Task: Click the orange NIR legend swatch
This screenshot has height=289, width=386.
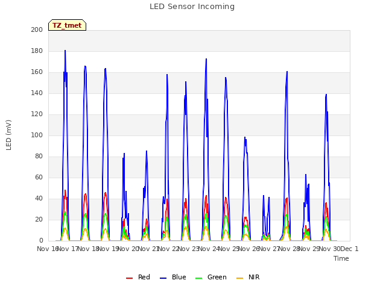Action: (239, 278)
